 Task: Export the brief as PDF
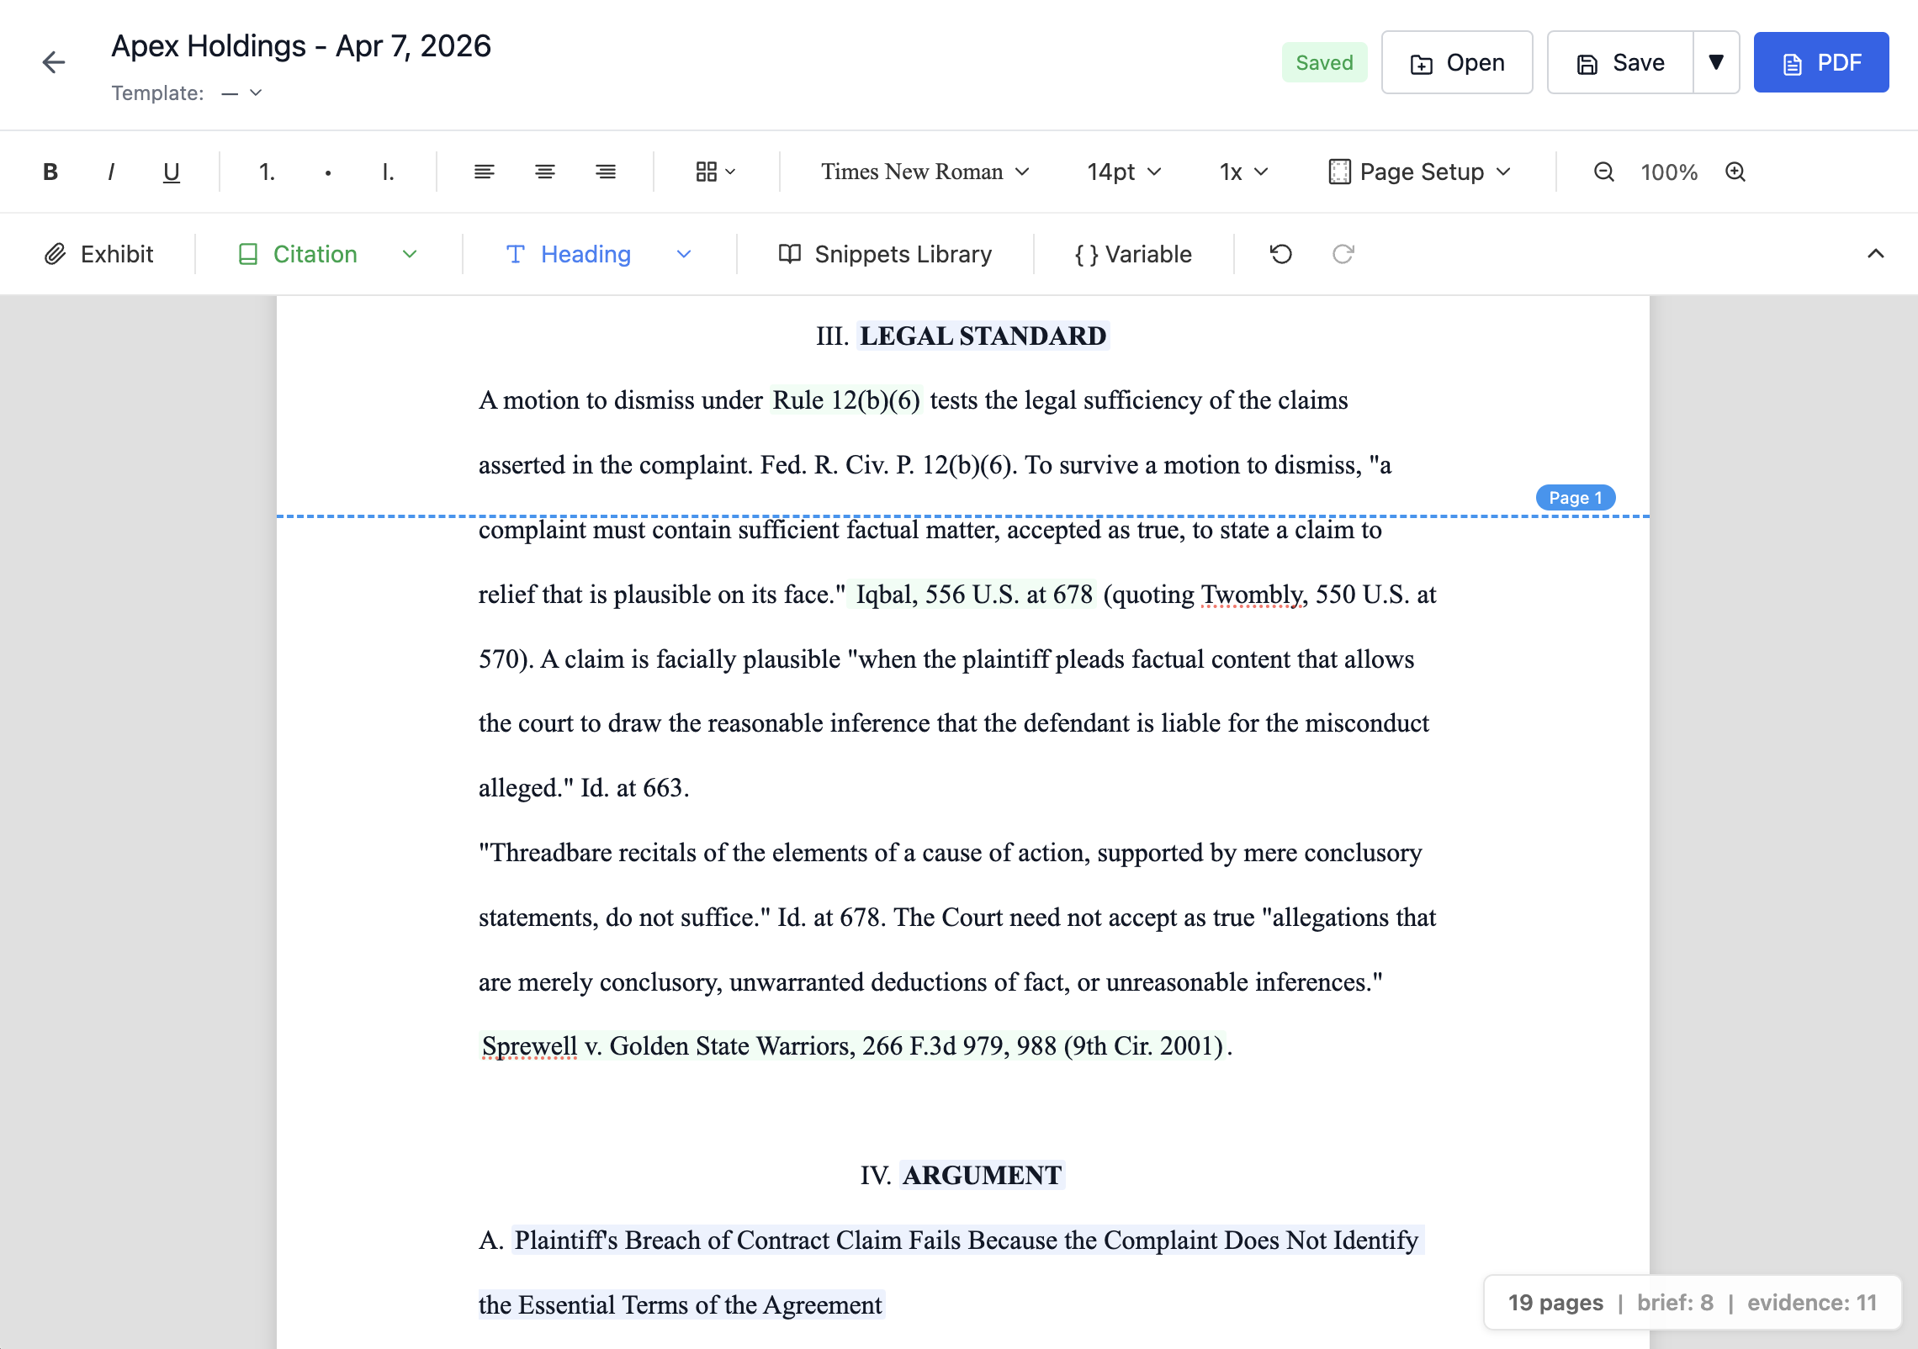coord(1820,61)
